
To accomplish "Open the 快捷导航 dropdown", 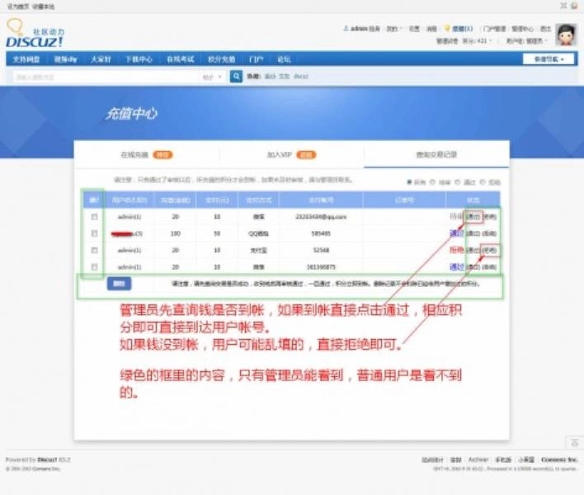I will coord(549,59).
